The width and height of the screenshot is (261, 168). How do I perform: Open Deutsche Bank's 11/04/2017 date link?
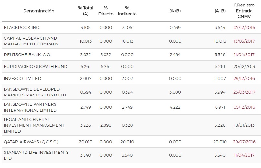coord(244,55)
